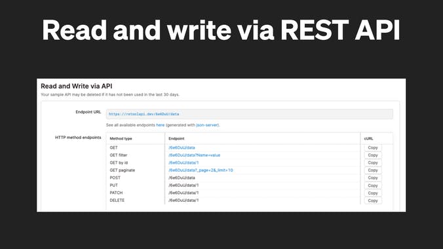Click the 'cURL' column header
The height and width of the screenshot is (249, 443).
[x=368, y=138]
